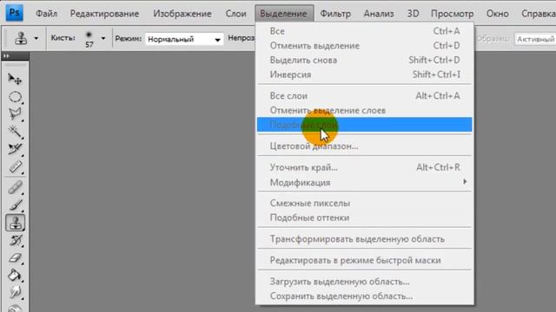Viewport: 556px width, 312px height.
Task: Open the tool preset picker arrow
Action: (36, 38)
